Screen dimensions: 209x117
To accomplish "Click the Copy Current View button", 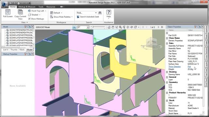I will (x=20, y=15).
